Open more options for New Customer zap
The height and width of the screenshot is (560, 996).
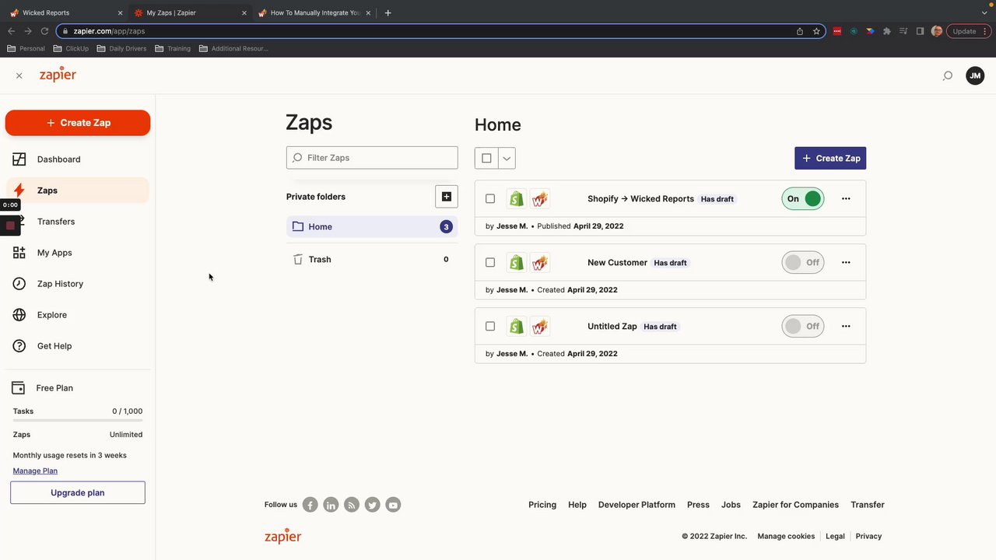[846, 263]
